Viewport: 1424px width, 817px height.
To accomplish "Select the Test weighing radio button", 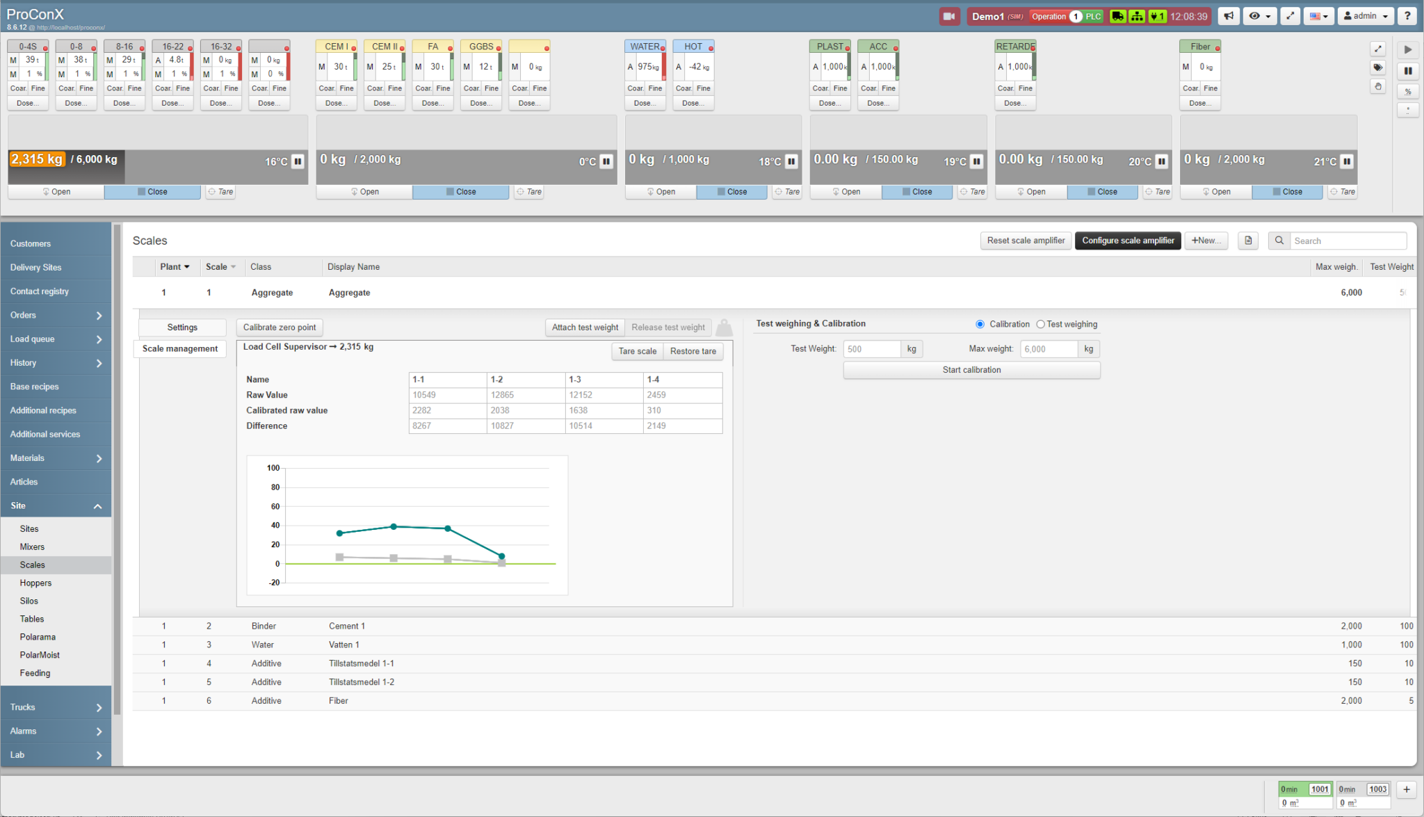I will point(1040,324).
